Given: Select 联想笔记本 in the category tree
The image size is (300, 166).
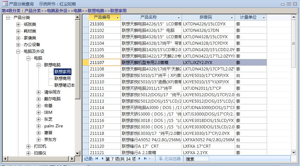Looking at the screenshot, I should 65,85.
